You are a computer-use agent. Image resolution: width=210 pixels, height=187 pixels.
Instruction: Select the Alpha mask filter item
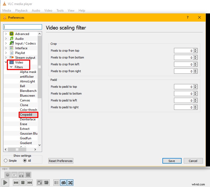tap(28, 72)
